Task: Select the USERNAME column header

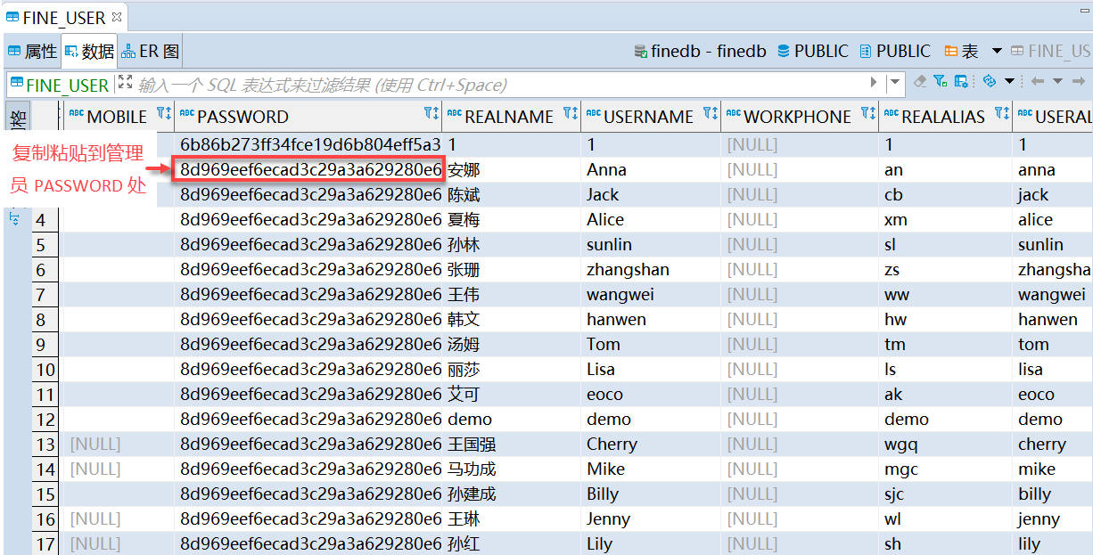Action: (651, 116)
